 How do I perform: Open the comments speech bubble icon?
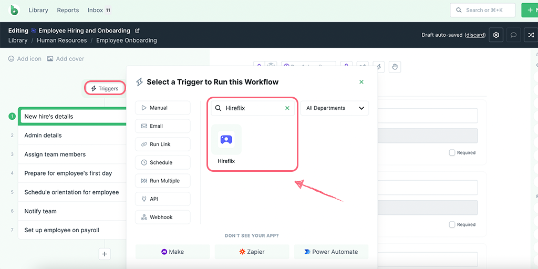(513, 35)
